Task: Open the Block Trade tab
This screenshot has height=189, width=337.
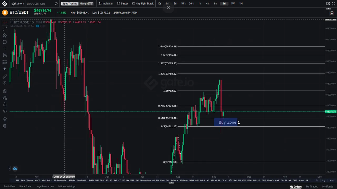Action: coord(25,186)
